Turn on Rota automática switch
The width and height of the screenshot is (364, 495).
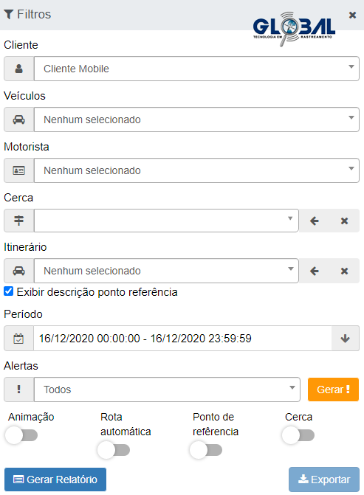click(114, 450)
